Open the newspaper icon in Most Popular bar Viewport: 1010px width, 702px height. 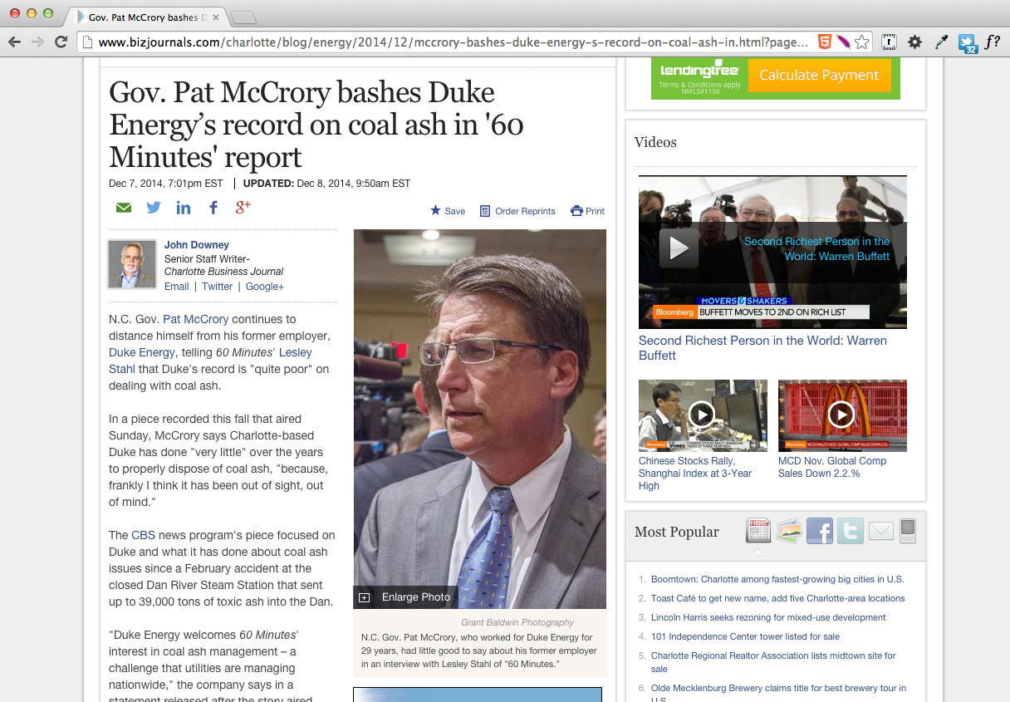(x=757, y=530)
